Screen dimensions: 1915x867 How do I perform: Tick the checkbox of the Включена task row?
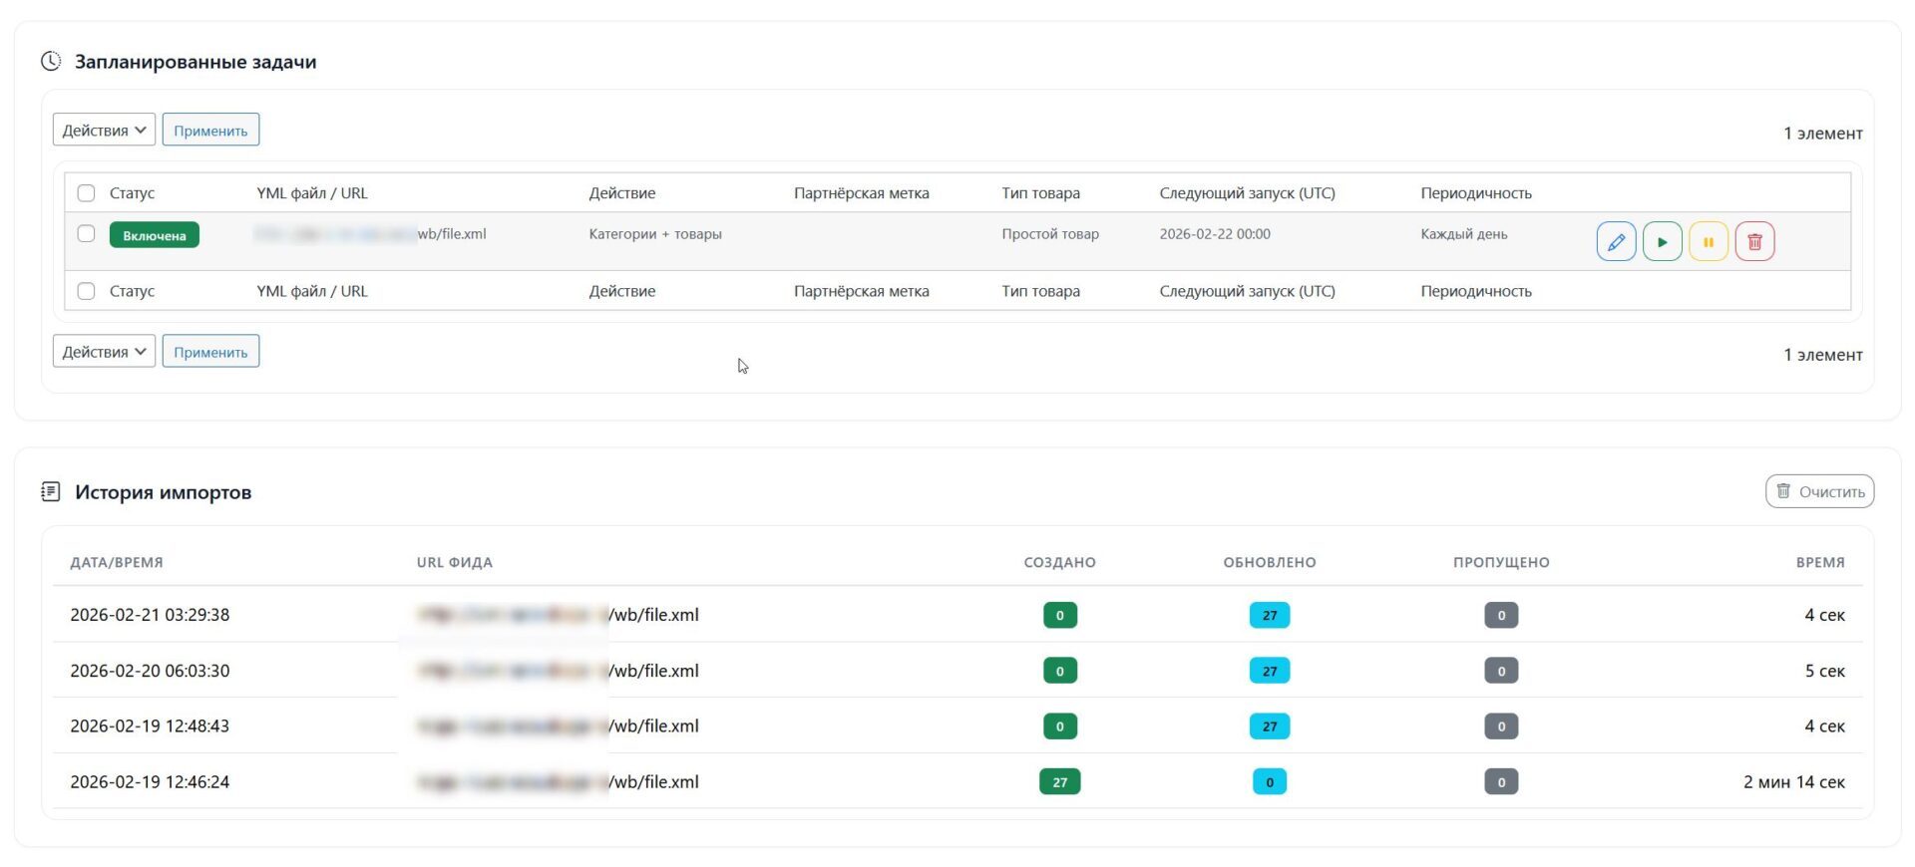(86, 233)
